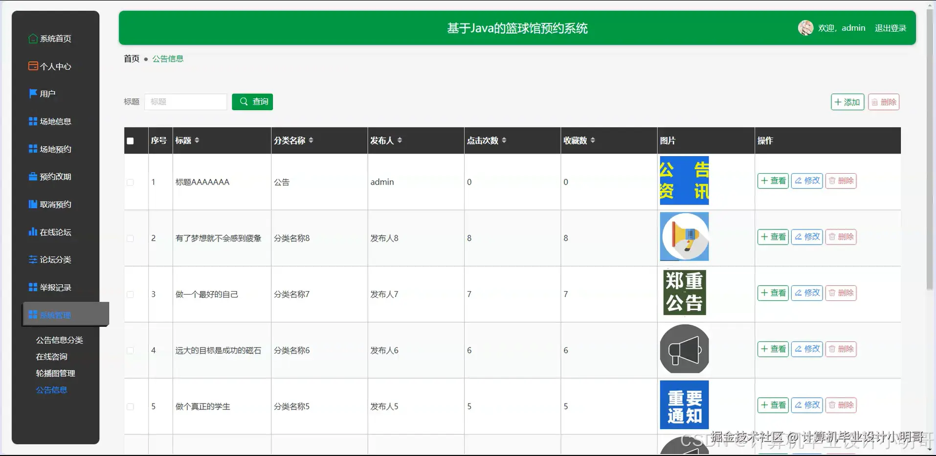
Task: Click 退出登录 to log out
Action: [x=890, y=28]
